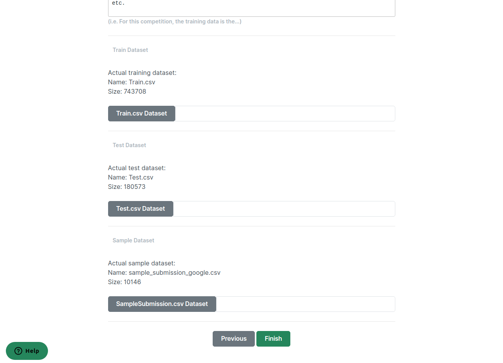Click the Train Dataset section heading
Image resolution: width=503 pixels, height=363 pixels.
[x=130, y=50]
